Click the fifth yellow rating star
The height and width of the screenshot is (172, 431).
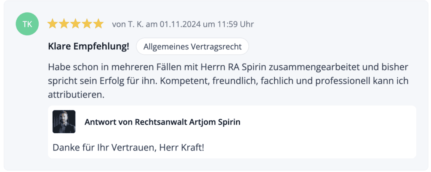point(98,24)
